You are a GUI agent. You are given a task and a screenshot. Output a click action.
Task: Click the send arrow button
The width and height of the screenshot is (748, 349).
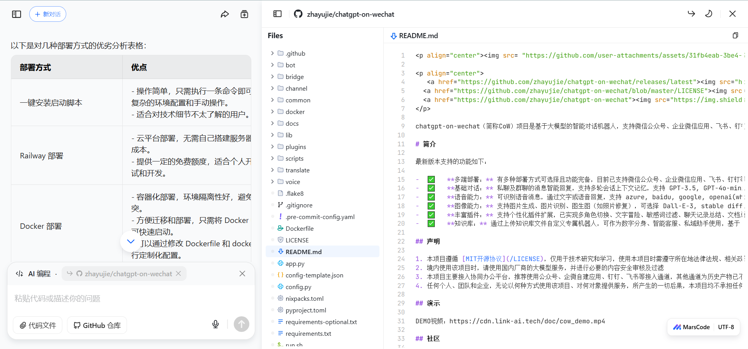click(242, 324)
